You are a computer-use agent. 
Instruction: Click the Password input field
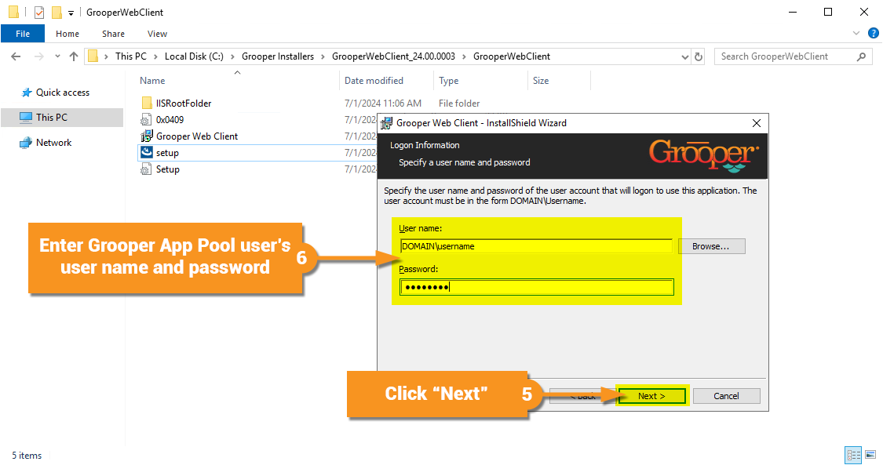[537, 287]
